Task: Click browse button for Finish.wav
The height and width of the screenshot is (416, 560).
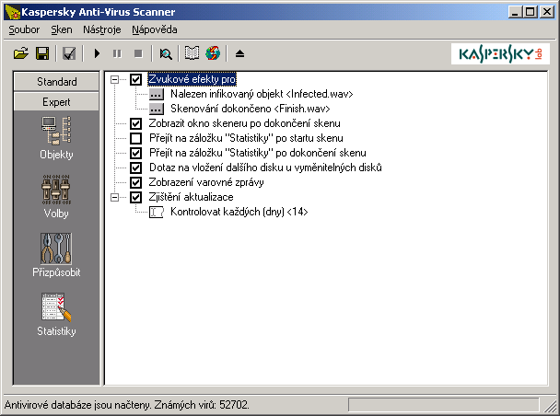Action: tap(156, 109)
